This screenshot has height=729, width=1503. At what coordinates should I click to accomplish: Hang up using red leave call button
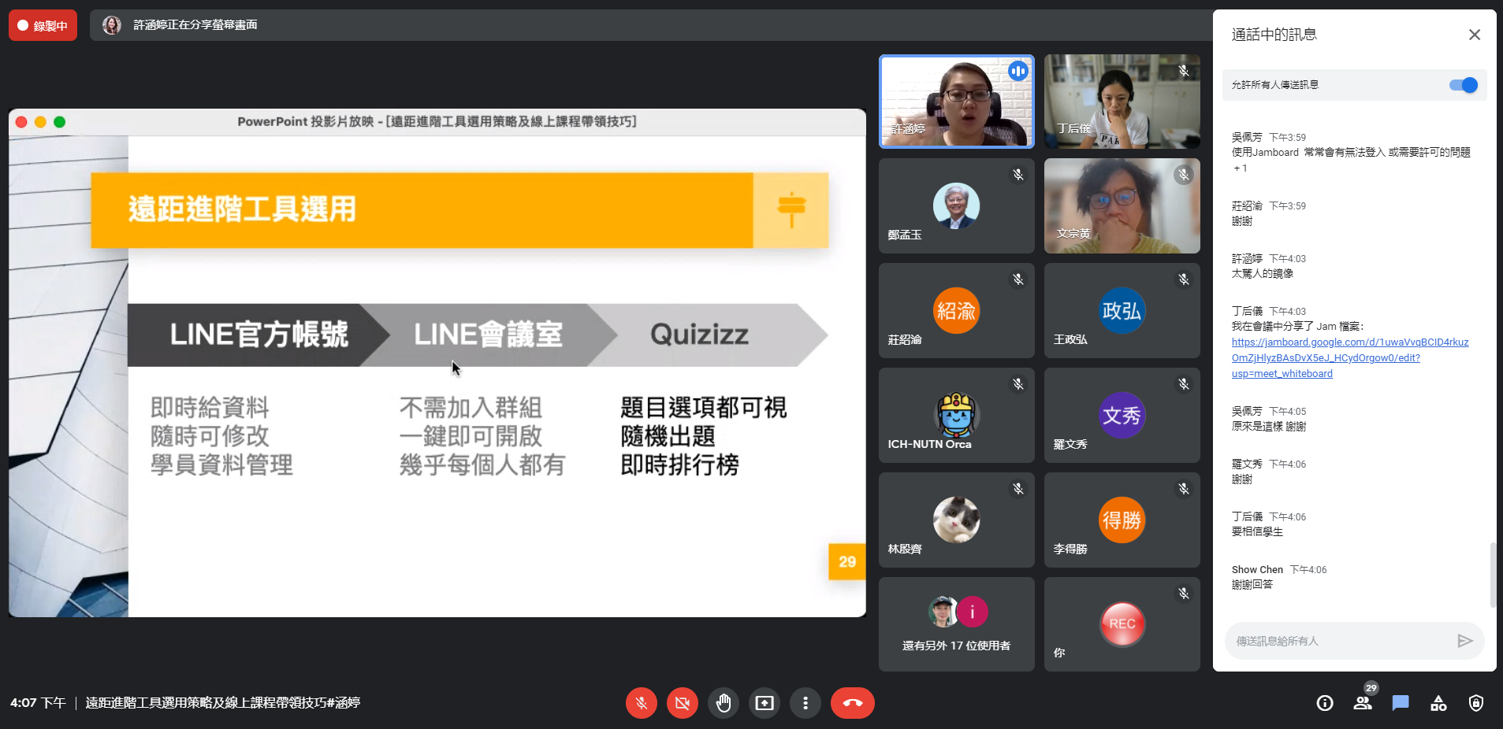pyautogui.click(x=853, y=703)
